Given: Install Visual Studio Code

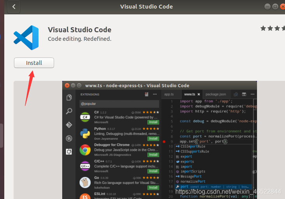Looking at the screenshot, I should click(34, 63).
